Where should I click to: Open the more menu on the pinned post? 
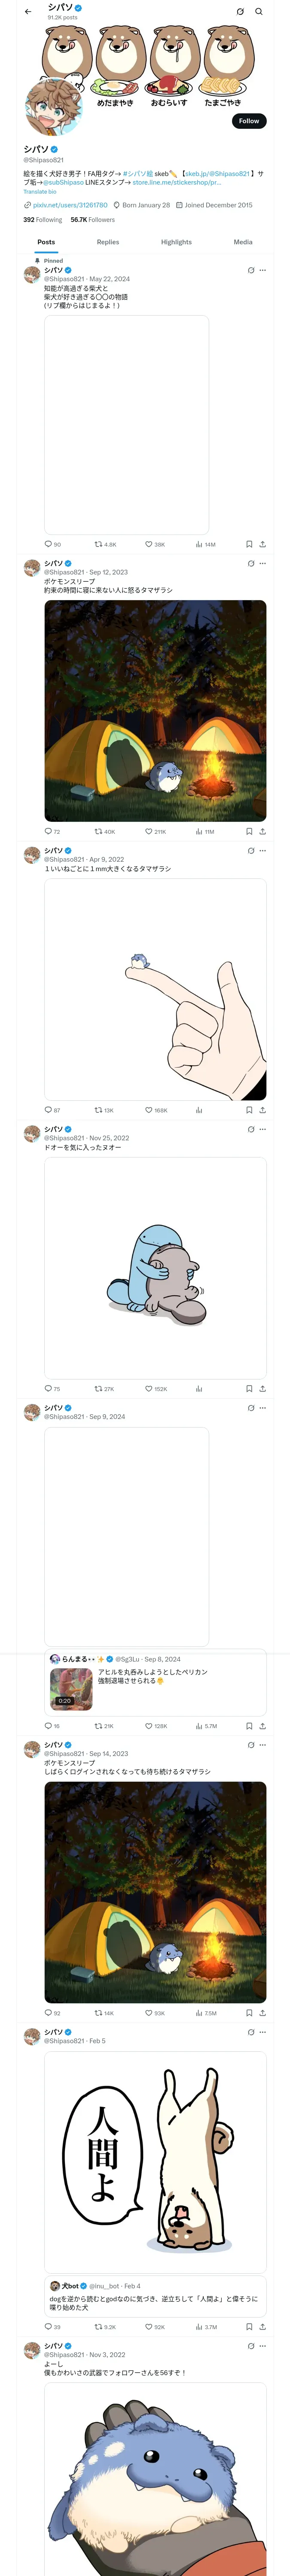(x=263, y=270)
